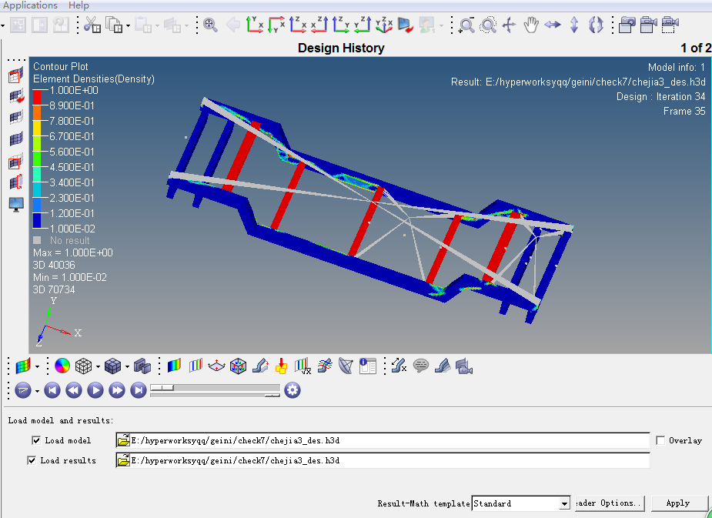Click the vertical rotate arrows icon
Screen dimensions: 712x518
pyautogui.click(x=574, y=25)
